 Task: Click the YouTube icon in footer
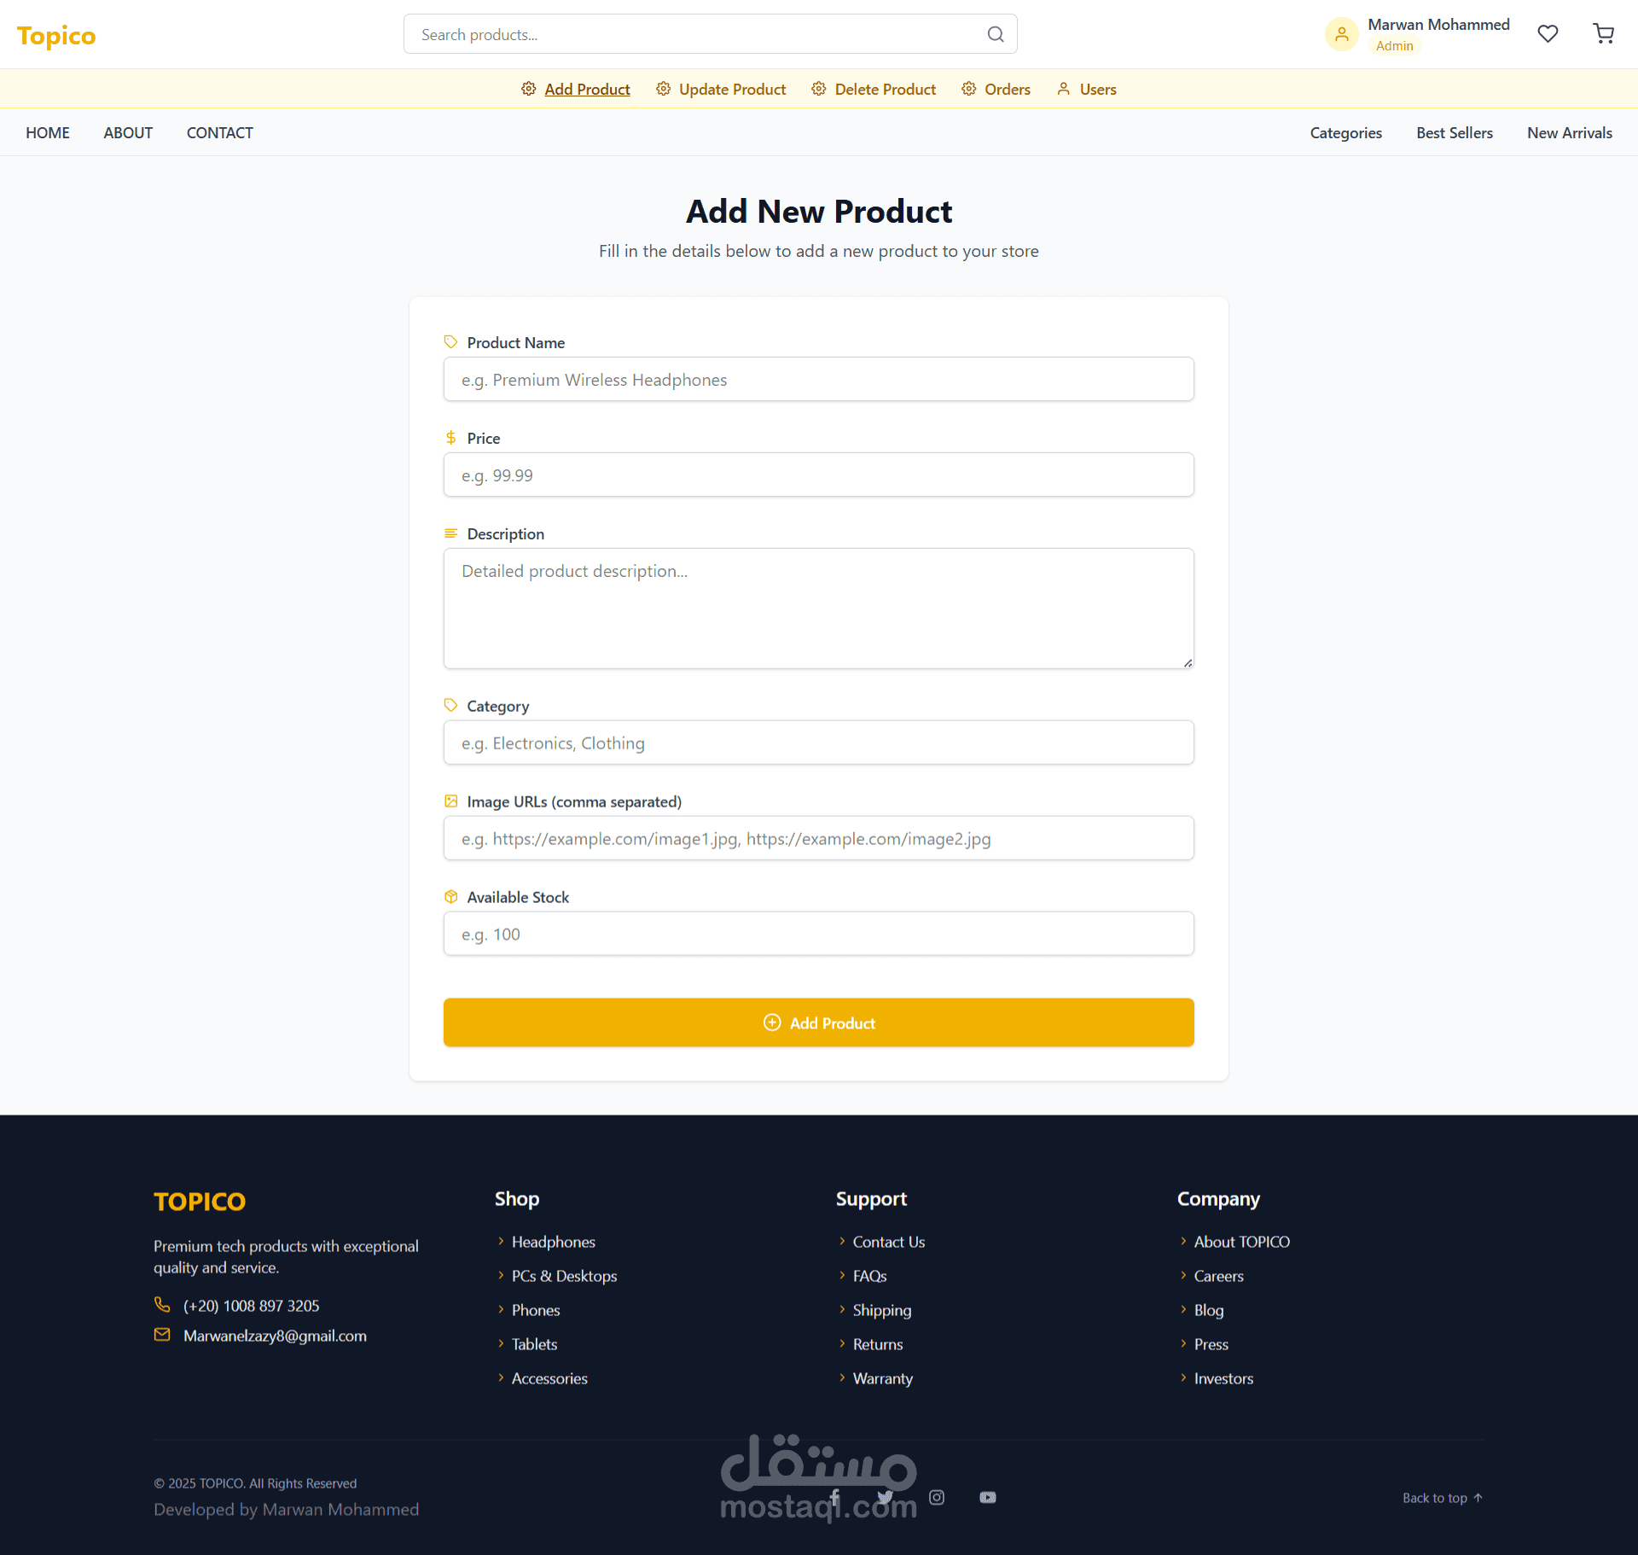pyautogui.click(x=988, y=1497)
